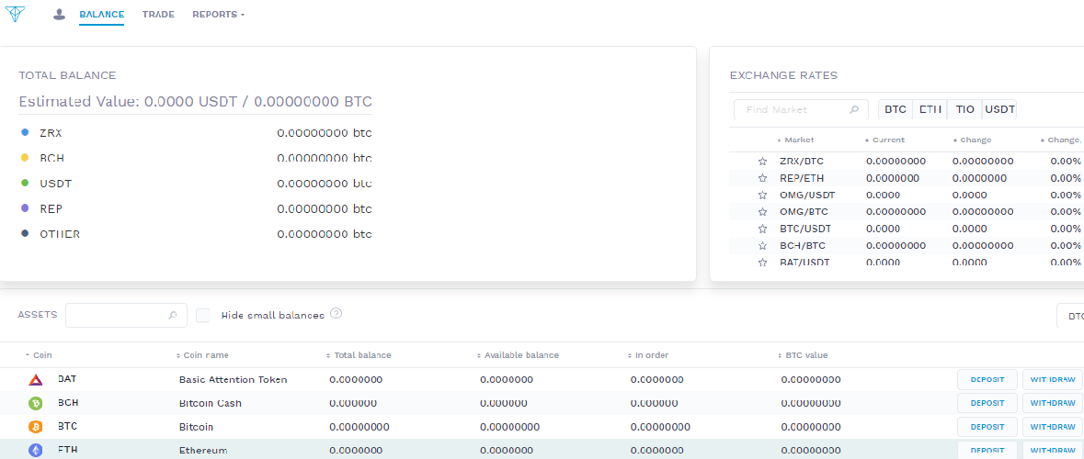Expand the REPORTS dropdown menu

[x=219, y=14]
